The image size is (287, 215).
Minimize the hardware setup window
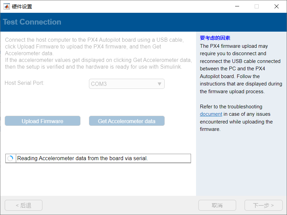(x=237, y=6)
